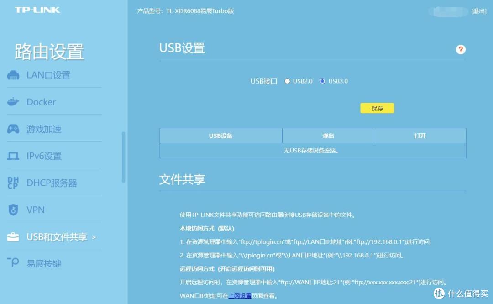The height and width of the screenshot is (304, 493).
Task: Select the DHCP服务器 icon
Action: click(13, 183)
